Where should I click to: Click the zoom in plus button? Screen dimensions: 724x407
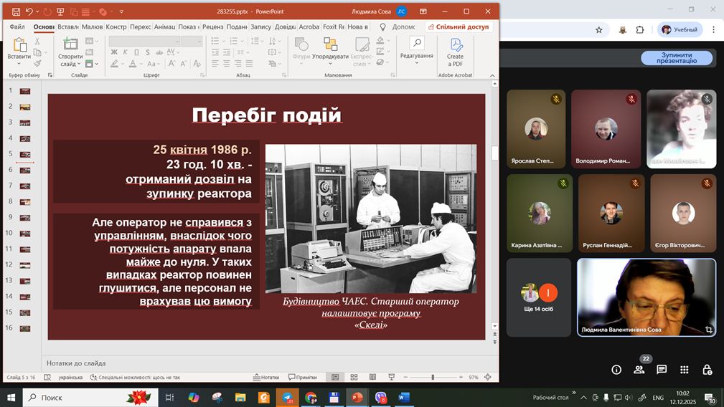(x=461, y=377)
